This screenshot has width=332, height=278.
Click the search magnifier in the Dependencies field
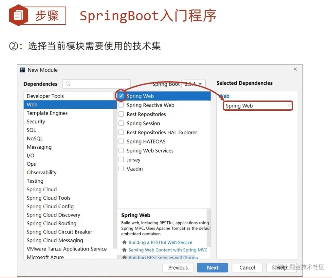[67, 84]
